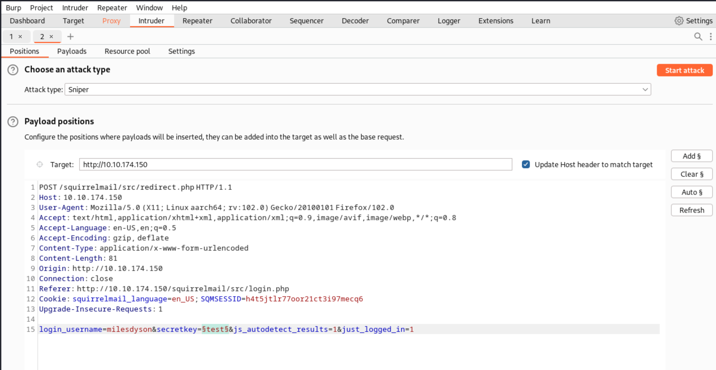Click the Clear § button

click(692, 174)
